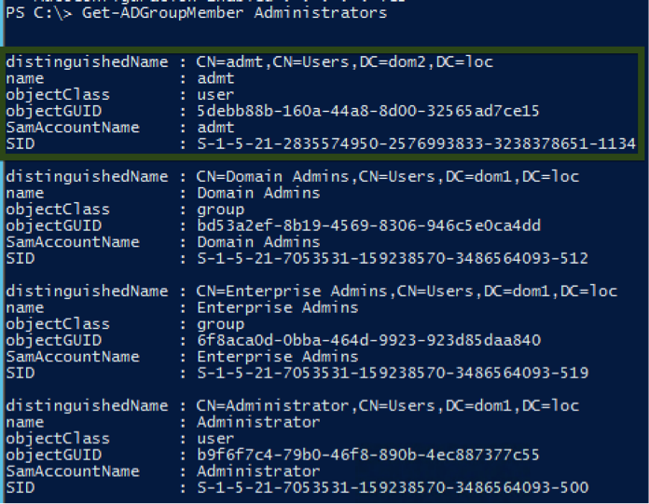Click the SID ending in -500
Image resolution: width=649 pixels, height=504 pixels.
[392, 487]
